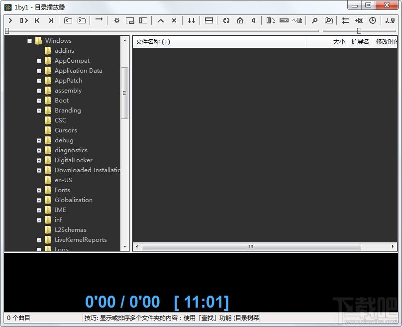Click the sleep timer clock icon
402x327 pixels.
pyautogui.click(x=373, y=20)
